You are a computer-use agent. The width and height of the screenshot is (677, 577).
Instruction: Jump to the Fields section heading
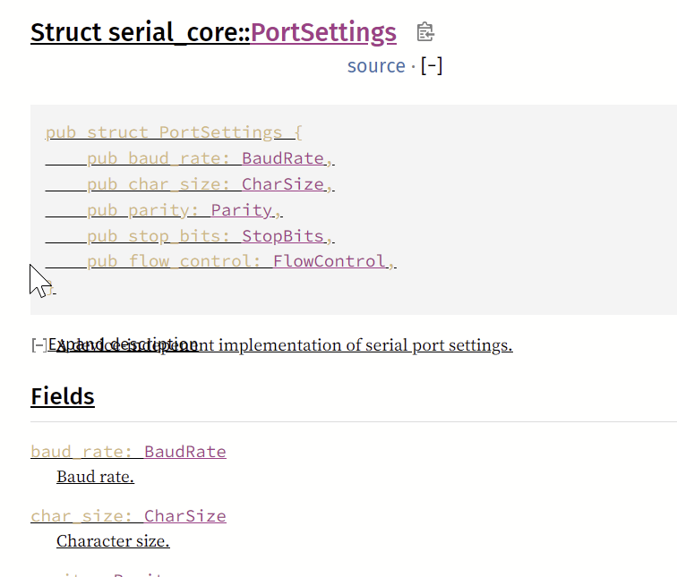tap(63, 396)
